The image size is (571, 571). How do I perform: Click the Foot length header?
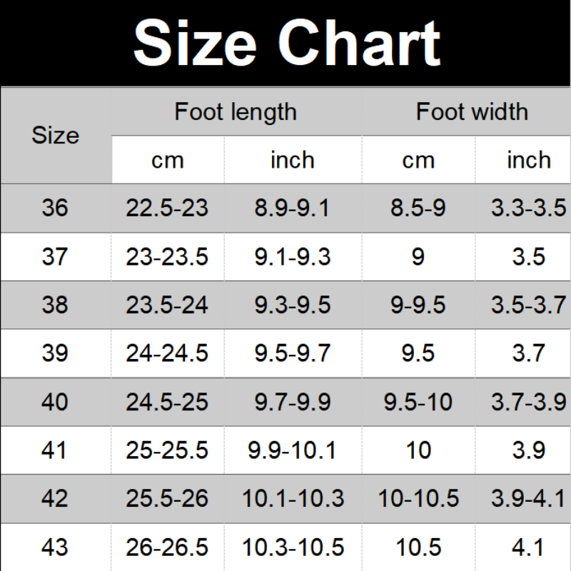pyautogui.click(x=235, y=111)
